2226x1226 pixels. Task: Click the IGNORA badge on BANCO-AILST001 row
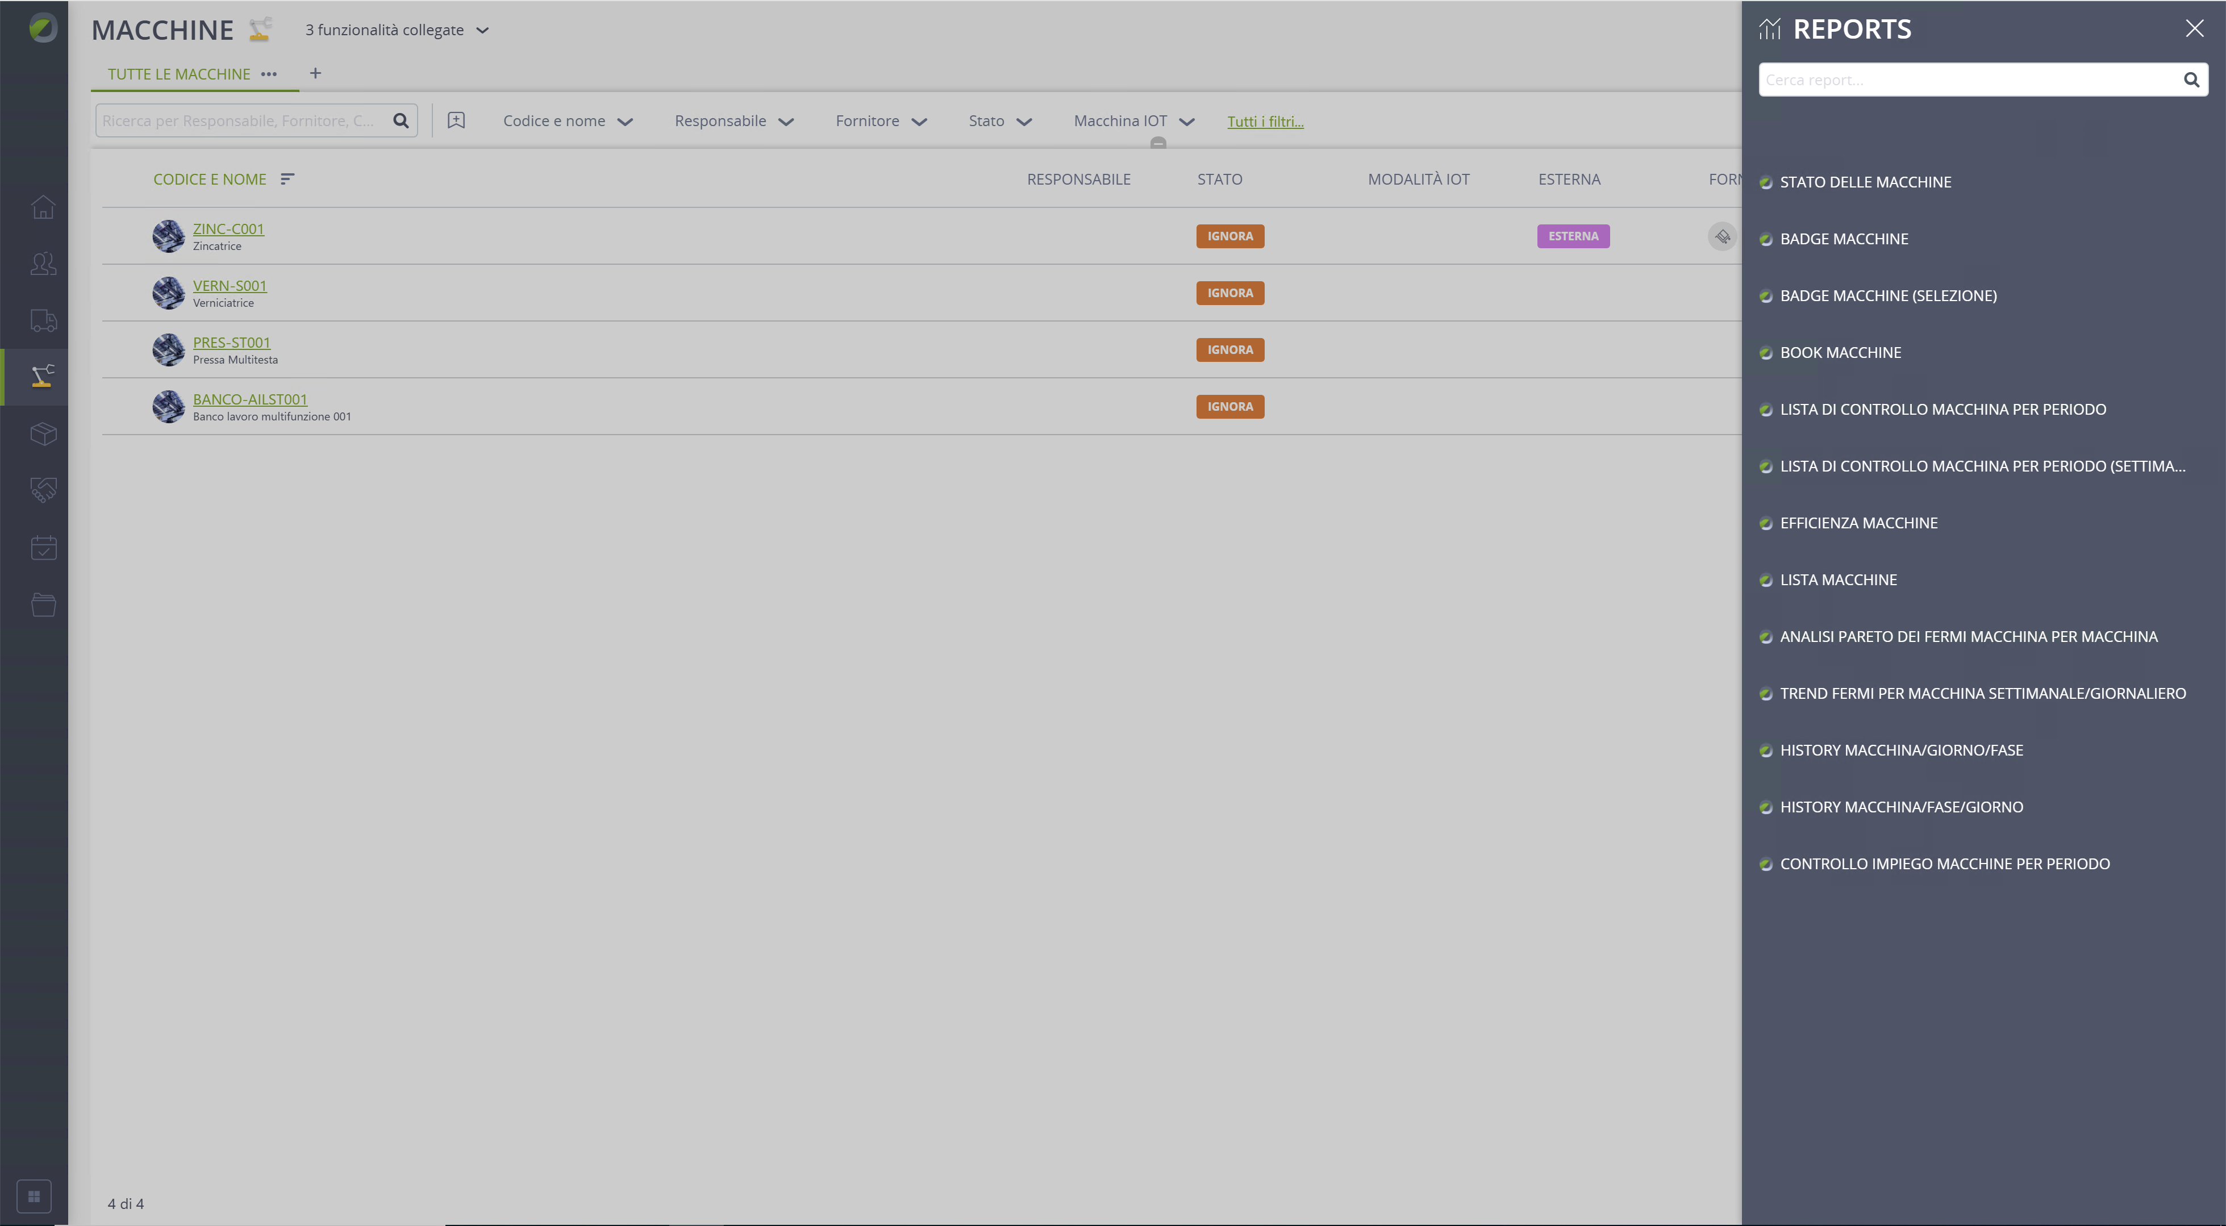pos(1229,407)
